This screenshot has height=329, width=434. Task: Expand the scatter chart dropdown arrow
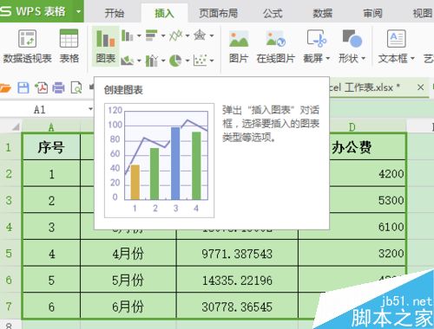click(212, 61)
